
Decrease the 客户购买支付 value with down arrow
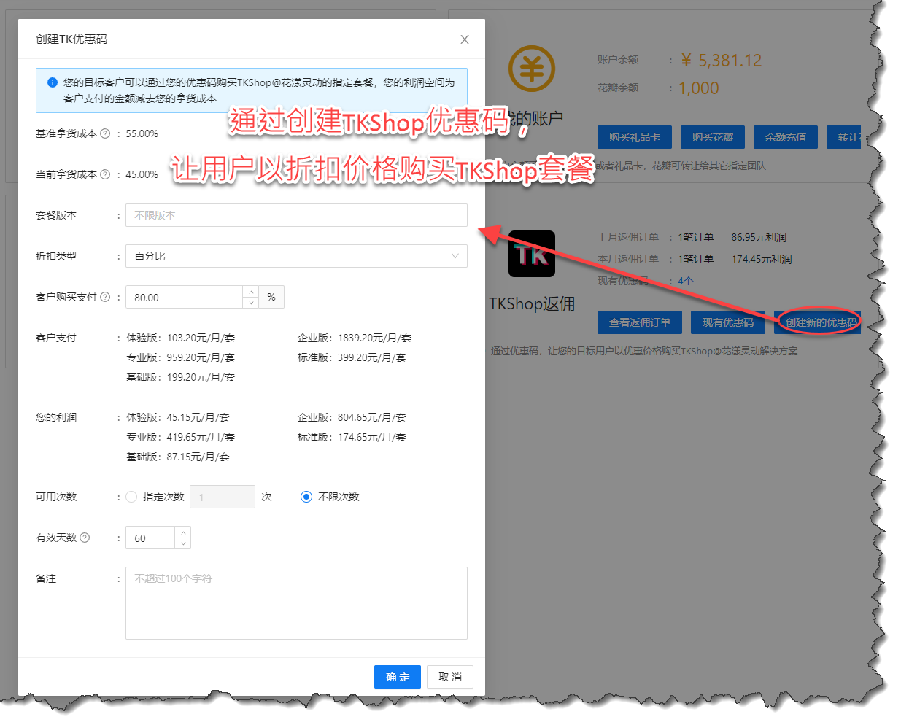pyautogui.click(x=251, y=303)
